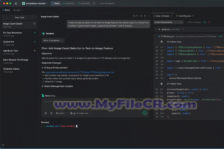Open the Nano-Banana Text2Image task

(20, 61)
